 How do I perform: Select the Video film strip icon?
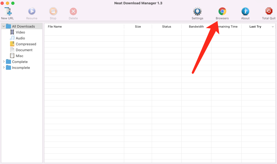(x=12, y=32)
